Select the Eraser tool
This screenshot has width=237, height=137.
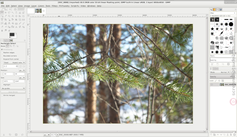point(2,27)
